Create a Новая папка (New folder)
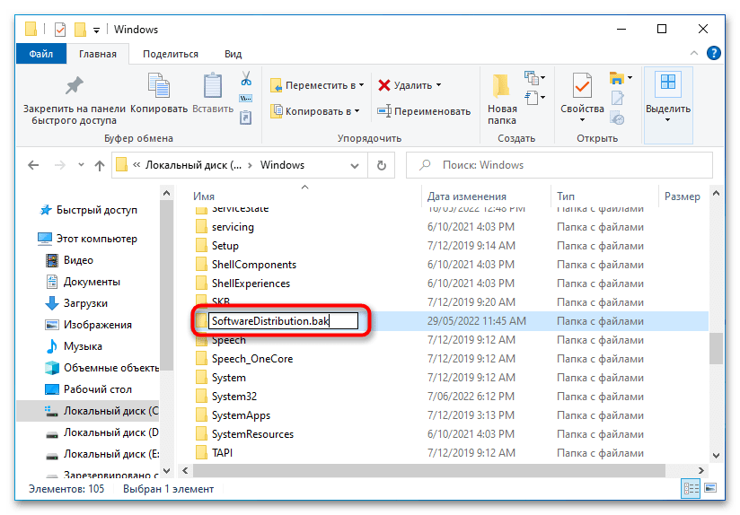The width and height of the screenshot is (740, 515). point(502,100)
